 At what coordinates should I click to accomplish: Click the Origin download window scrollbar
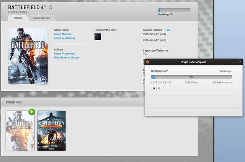[x=241, y=87]
